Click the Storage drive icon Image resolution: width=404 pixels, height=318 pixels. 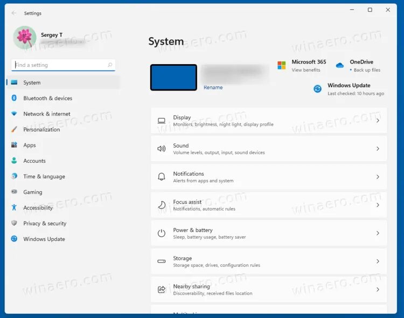162,261
